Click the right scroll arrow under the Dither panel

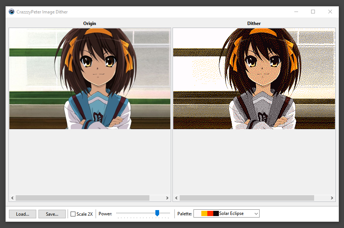click(331, 198)
